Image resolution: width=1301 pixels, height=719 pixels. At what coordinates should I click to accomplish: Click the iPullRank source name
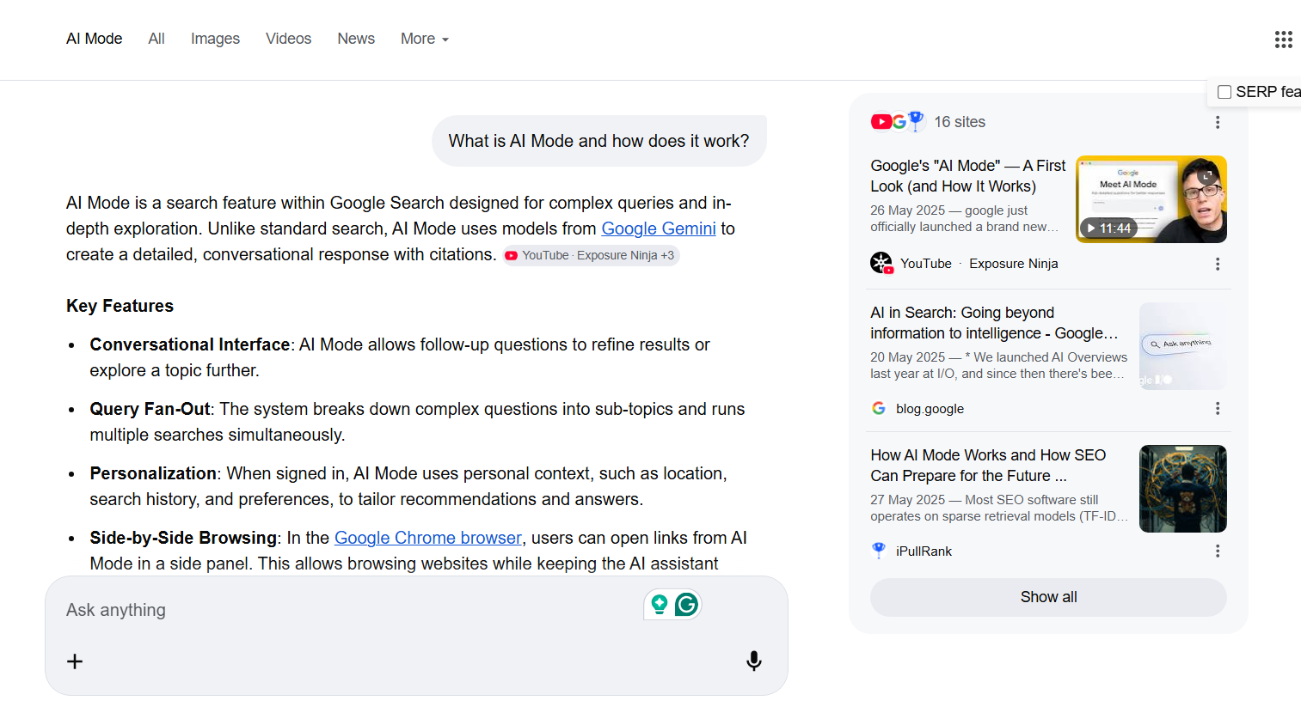[x=924, y=551]
